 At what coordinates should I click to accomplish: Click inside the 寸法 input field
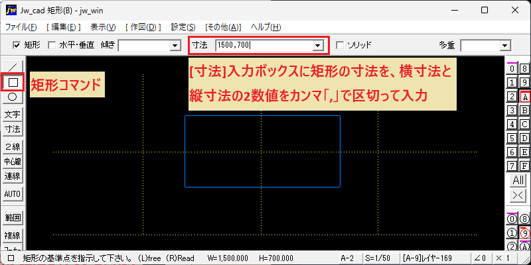264,45
